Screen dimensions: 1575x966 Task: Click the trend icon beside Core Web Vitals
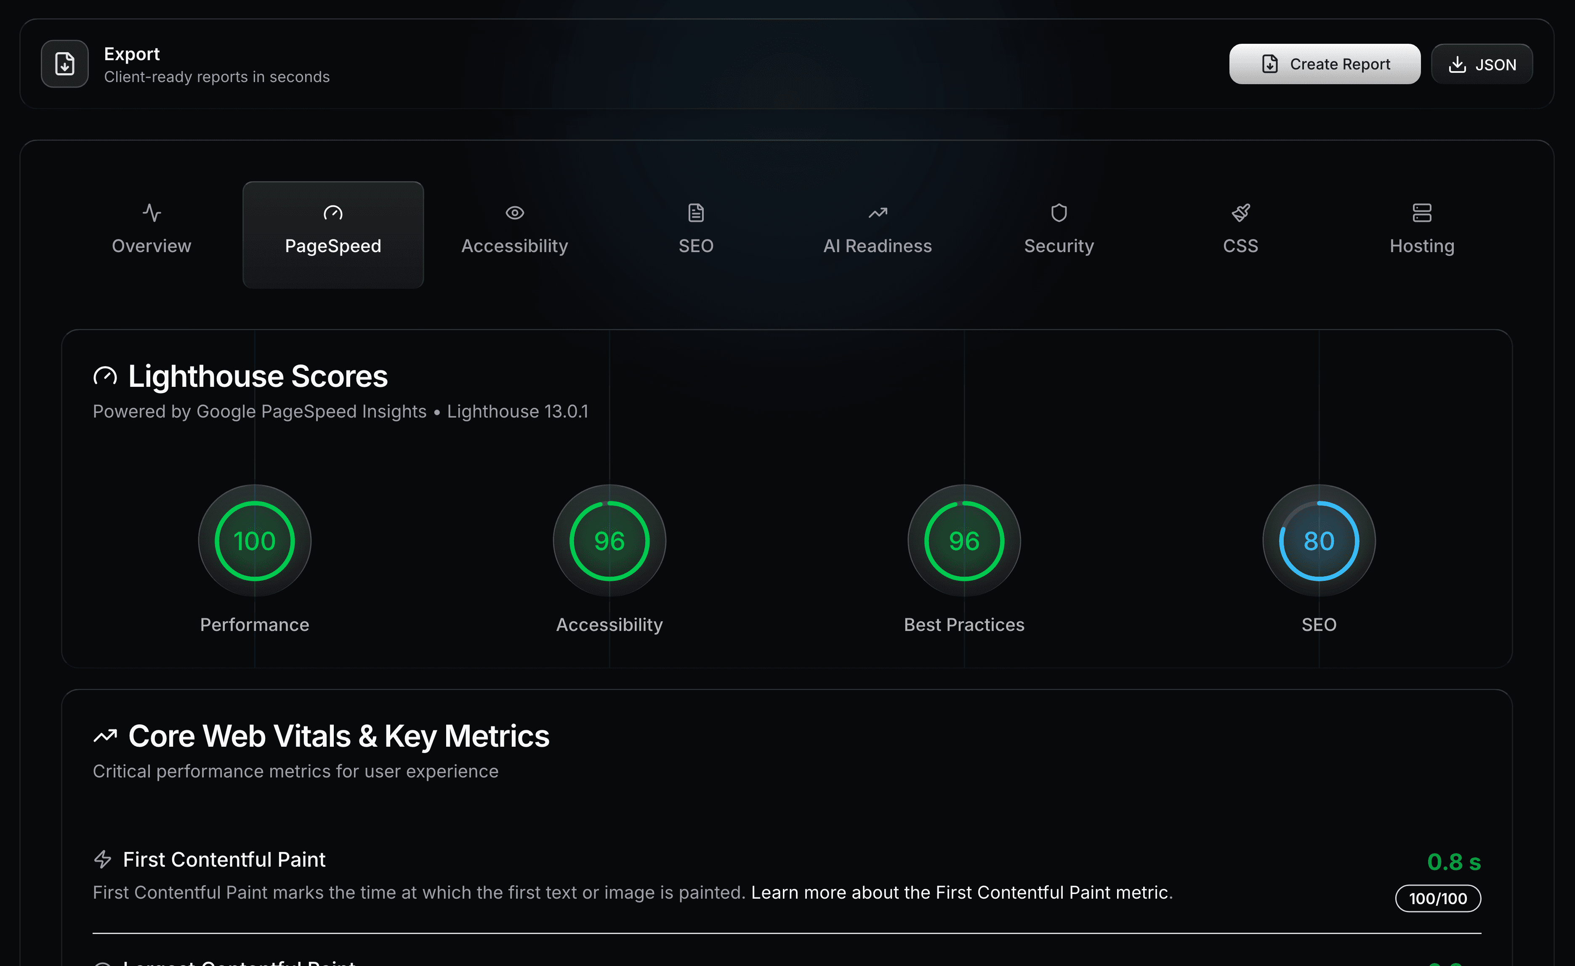(106, 736)
